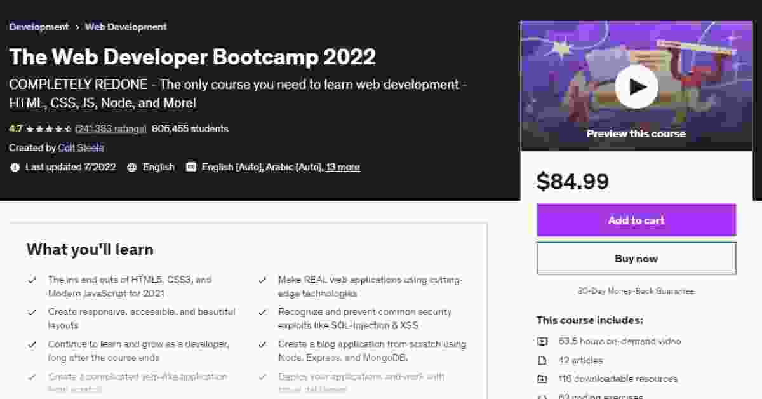Click the breadcrumb chevron separator
Screen dimensions: 762x399
pos(77,27)
